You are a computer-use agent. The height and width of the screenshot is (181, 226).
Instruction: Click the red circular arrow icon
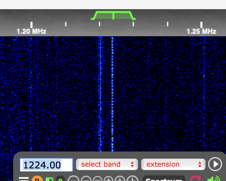click(195, 179)
